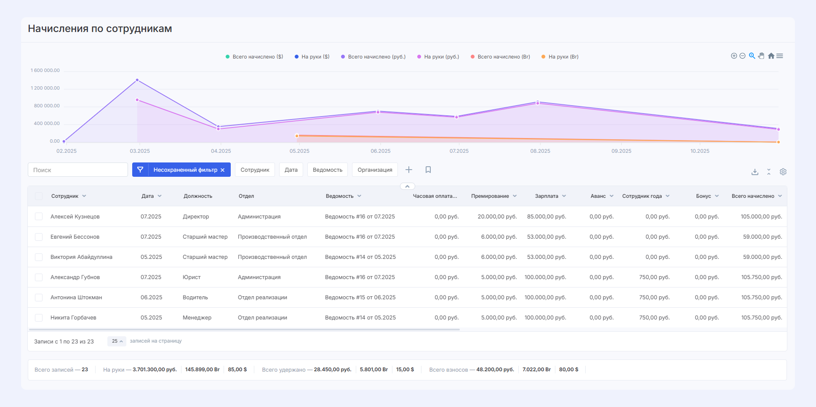
Task: Expand the Ведомость column header dropdown
Action: 359,196
